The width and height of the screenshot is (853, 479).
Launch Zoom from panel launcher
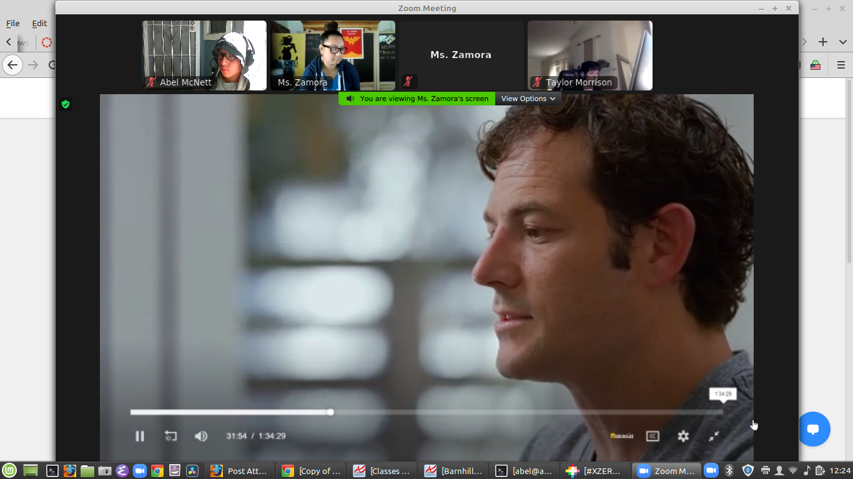(x=140, y=471)
